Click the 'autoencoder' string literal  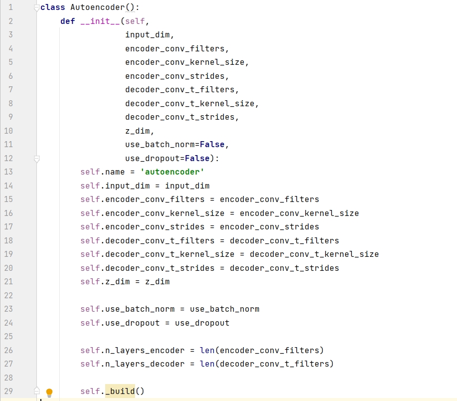172,172
